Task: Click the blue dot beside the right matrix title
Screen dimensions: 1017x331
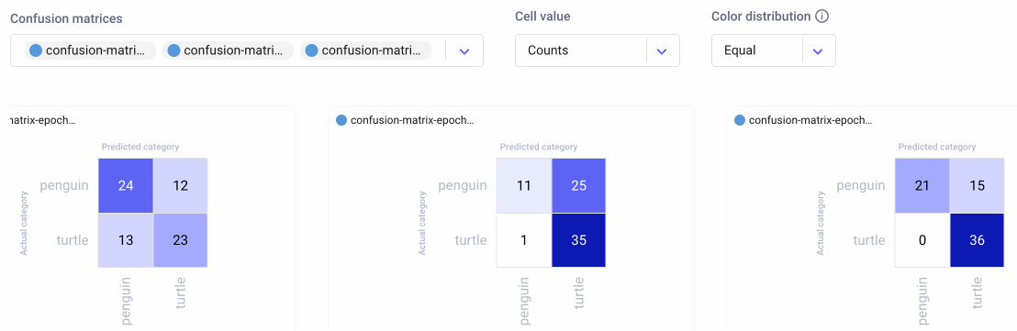Action: point(740,120)
